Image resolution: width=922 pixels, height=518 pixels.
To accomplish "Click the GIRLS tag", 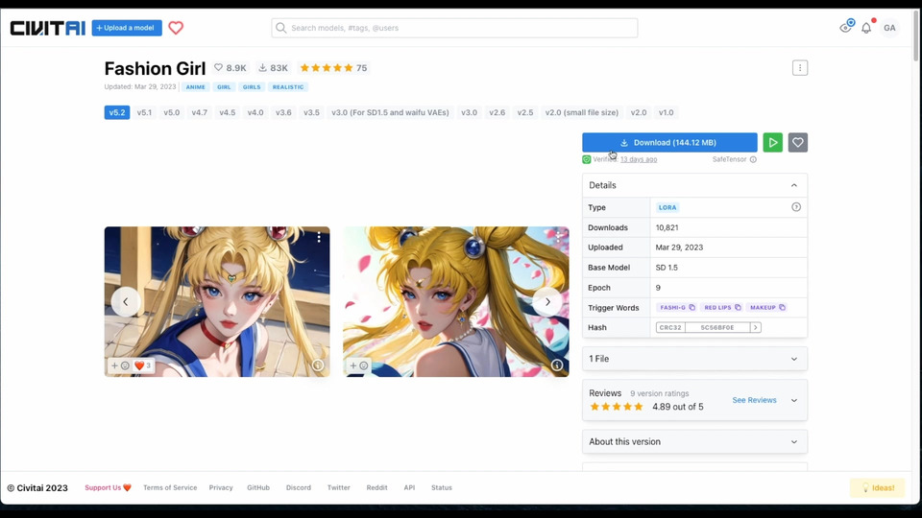I will [252, 87].
